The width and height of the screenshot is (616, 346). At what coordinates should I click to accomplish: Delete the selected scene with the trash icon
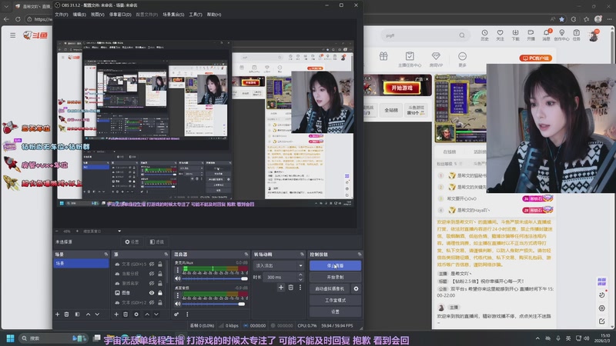tap(67, 314)
